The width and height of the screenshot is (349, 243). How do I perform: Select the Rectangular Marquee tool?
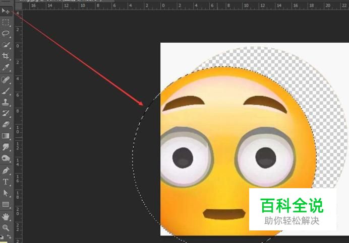tap(6, 23)
